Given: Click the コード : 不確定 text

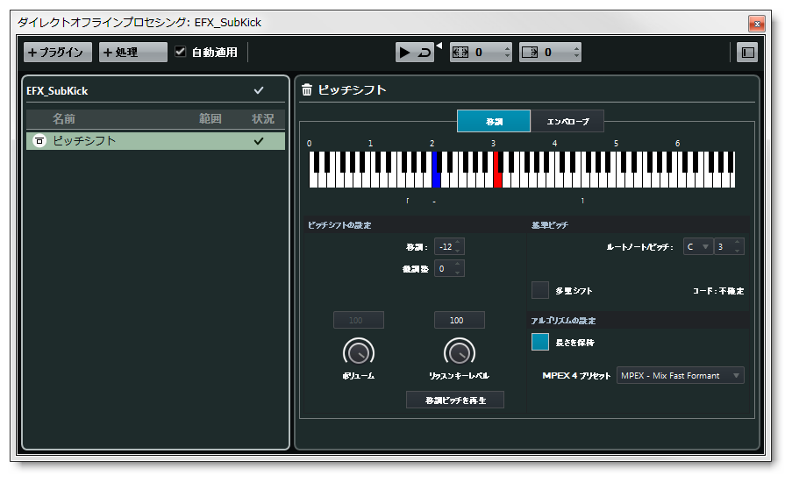Looking at the screenshot, I should (x=718, y=291).
